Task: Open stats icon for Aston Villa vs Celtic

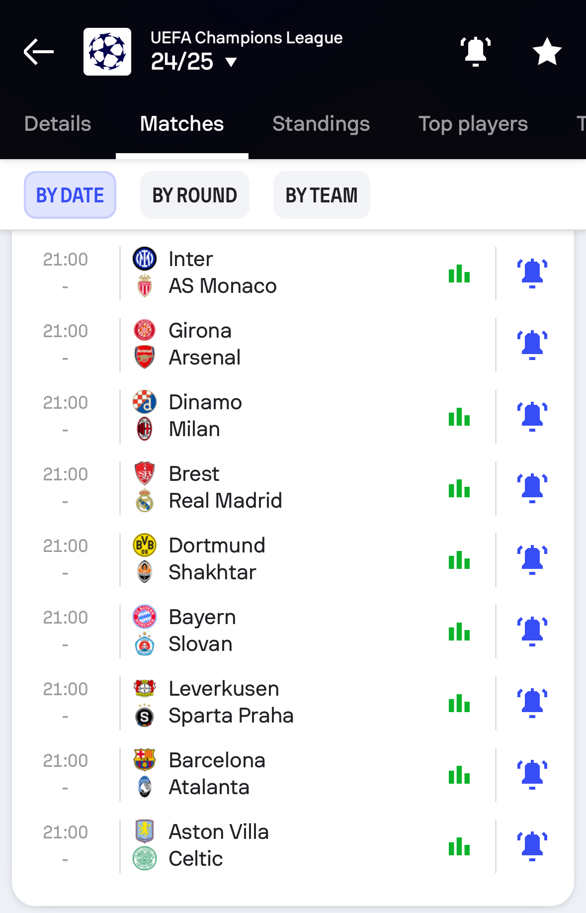Action: (x=459, y=846)
